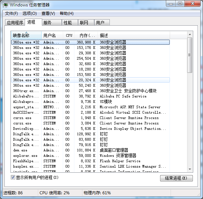203x199 pixels.
Task: Close the Task Manager window
Action: coord(193,4)
